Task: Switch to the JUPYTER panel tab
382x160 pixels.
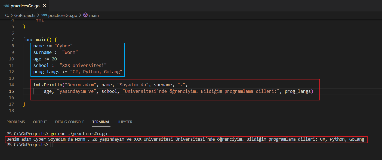Action: point(125,122)
